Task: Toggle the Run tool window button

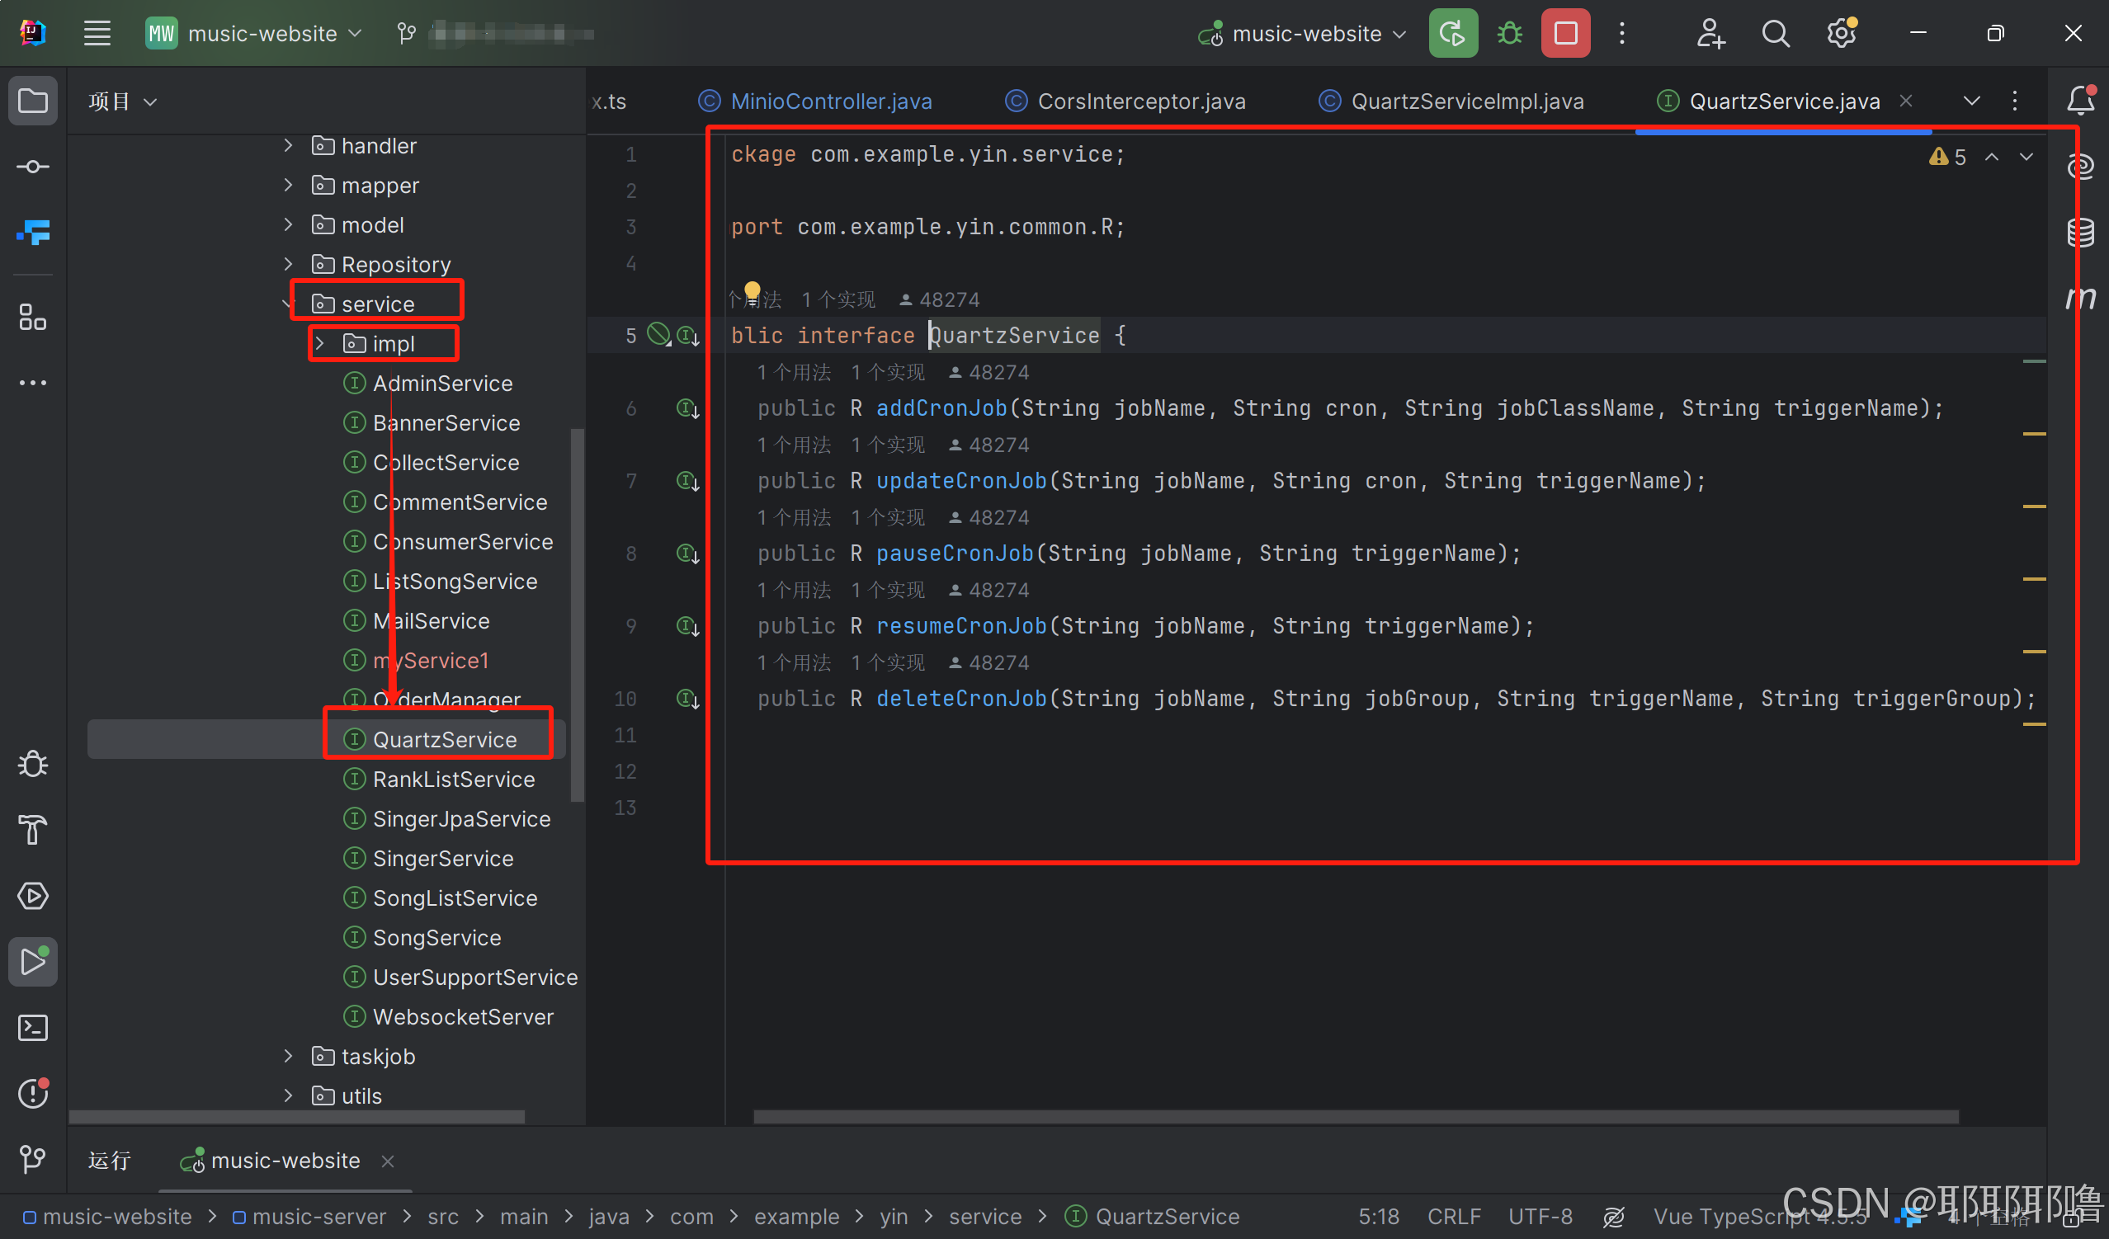Action: [33, 961]
